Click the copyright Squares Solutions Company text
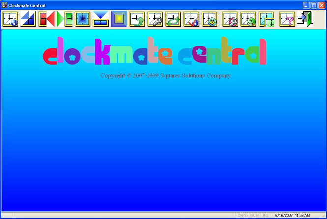This screenshot has height=219, width=327. (165, 75)
